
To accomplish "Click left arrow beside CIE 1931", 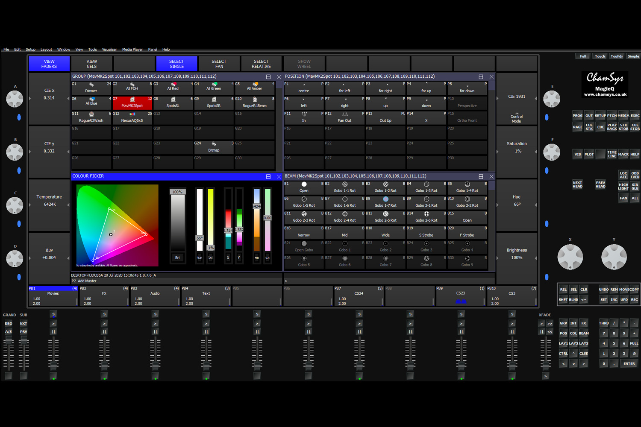I will coord(497,98).
